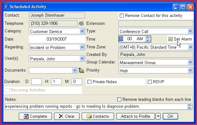
Task: Decrease time with the down spinner arrow
Action: click(148, 40)
